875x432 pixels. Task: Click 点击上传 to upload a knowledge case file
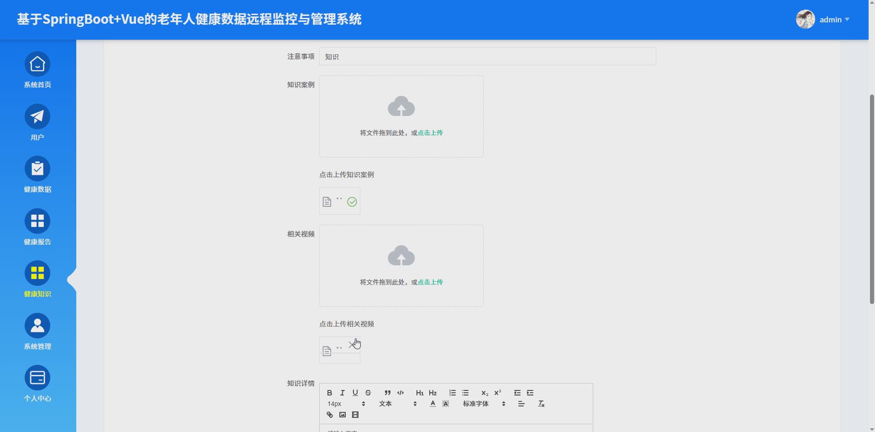[429, 133]
